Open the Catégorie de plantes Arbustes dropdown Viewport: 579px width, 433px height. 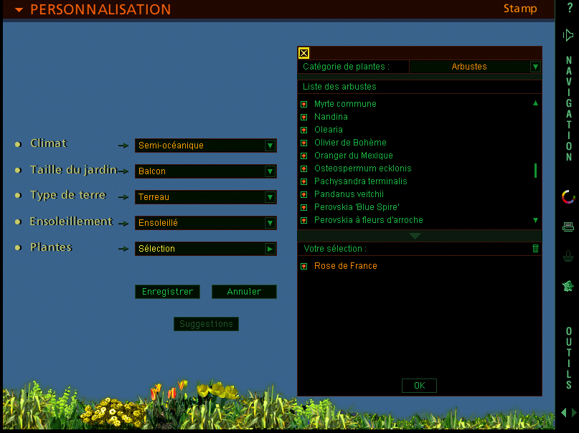click(535, 67)
